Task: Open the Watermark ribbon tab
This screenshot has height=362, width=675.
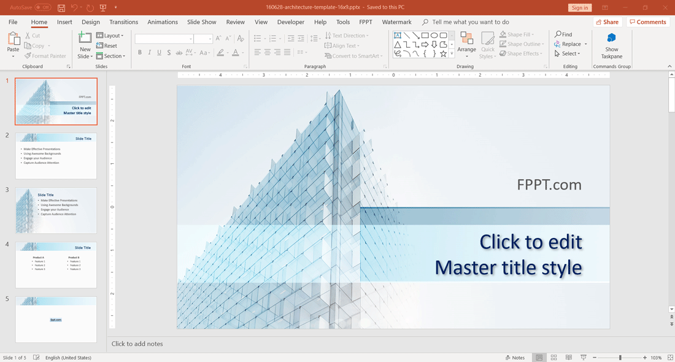Action: (x=396, y=21)
